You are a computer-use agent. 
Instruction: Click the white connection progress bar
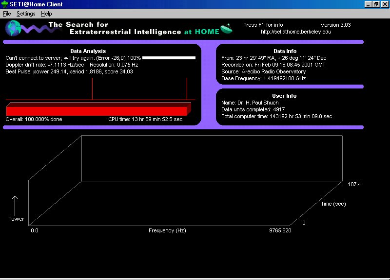[169, 58]
